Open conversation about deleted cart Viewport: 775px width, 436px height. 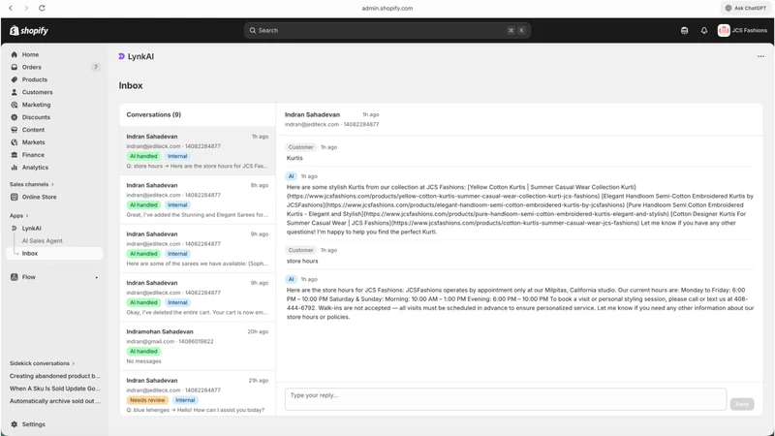198,297
